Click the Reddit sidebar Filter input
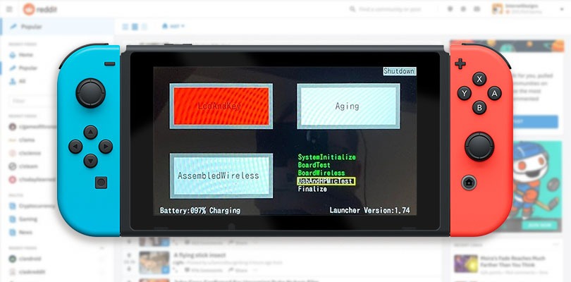 [x=32, y=101]
